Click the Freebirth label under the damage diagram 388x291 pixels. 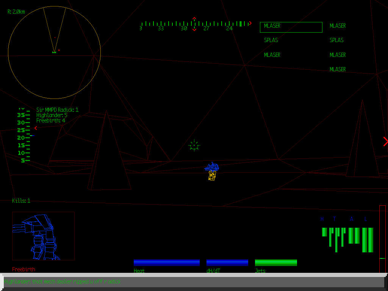click(23, 269)
